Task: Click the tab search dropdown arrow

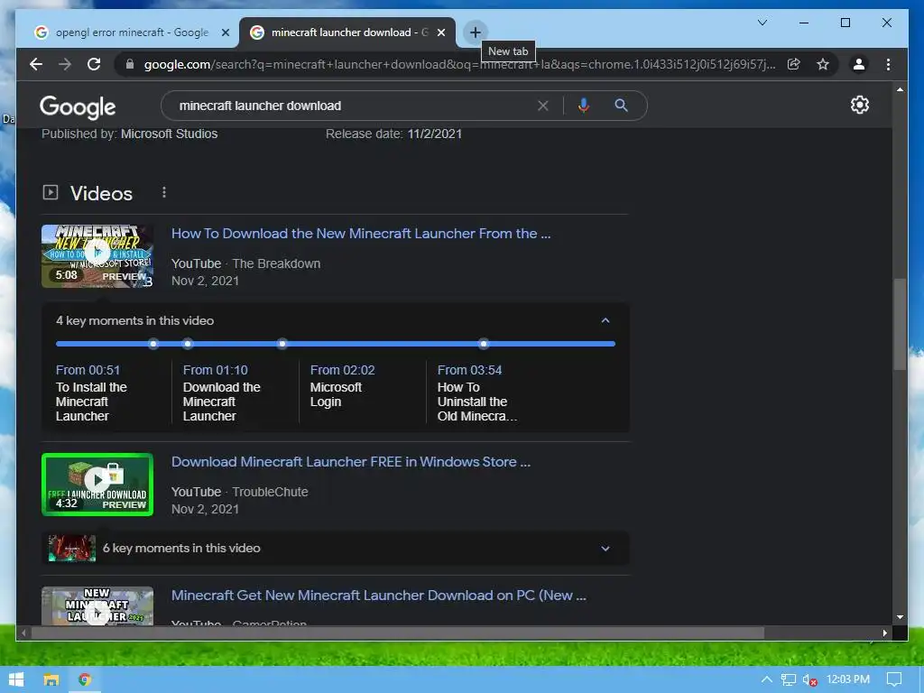Action: (762, 23)
